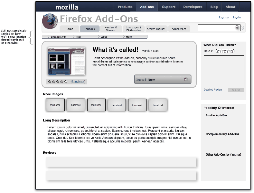
Task: Open the Products menu
Action: (x=125, y=7)
